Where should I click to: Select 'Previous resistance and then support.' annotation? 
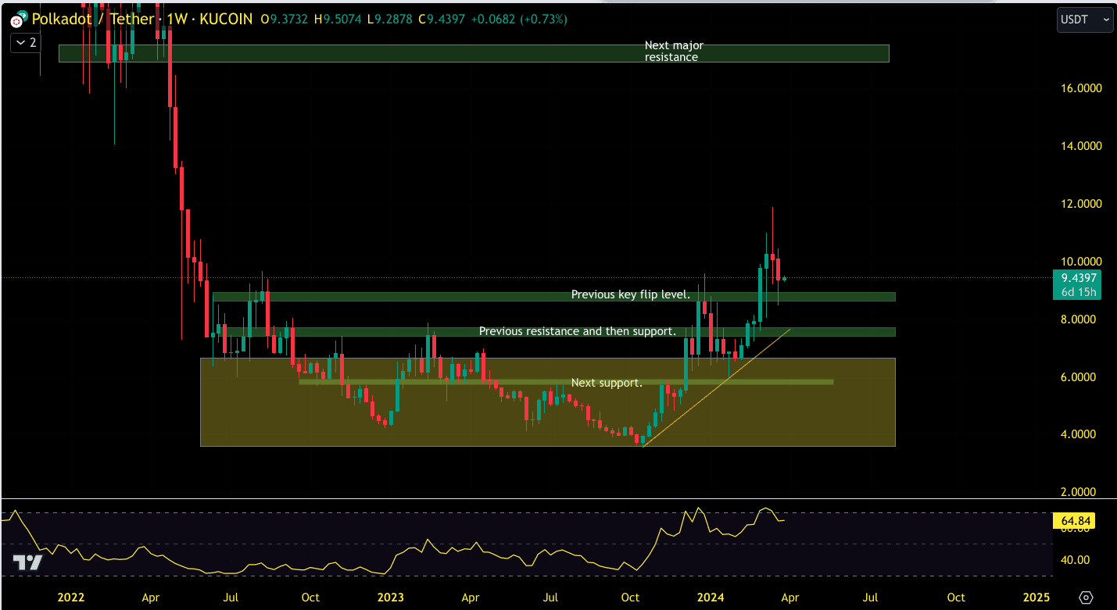tap(578, 331)
